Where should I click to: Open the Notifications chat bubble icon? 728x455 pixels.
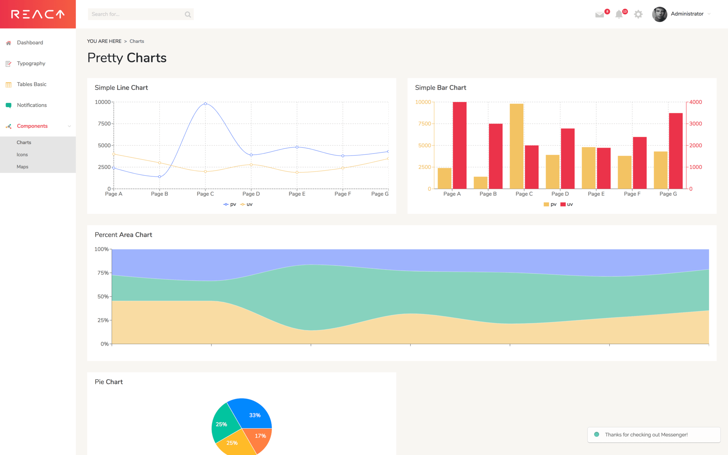(8, 105)
